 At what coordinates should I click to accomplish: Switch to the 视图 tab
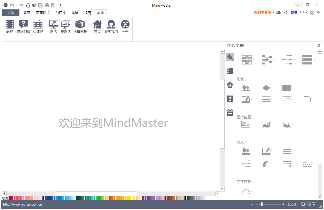(x=87, y=13)
